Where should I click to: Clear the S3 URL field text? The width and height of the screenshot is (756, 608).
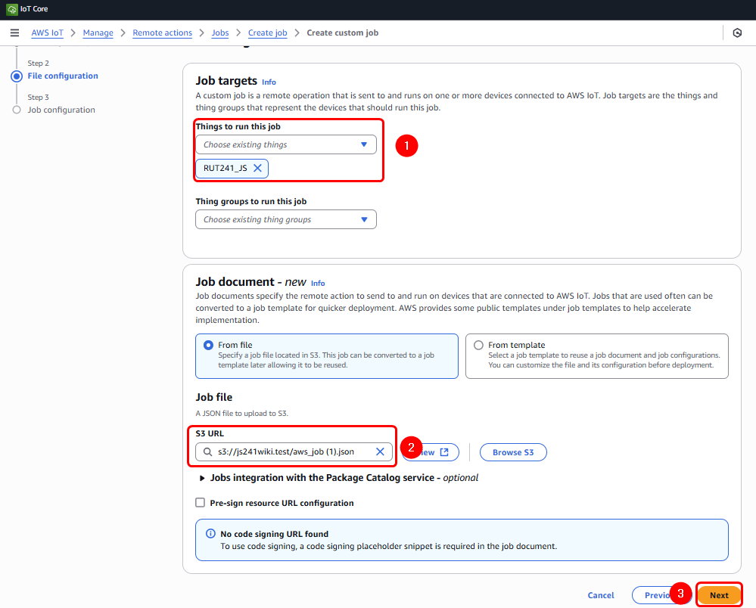pyautogui.click(x=380, y=451)
